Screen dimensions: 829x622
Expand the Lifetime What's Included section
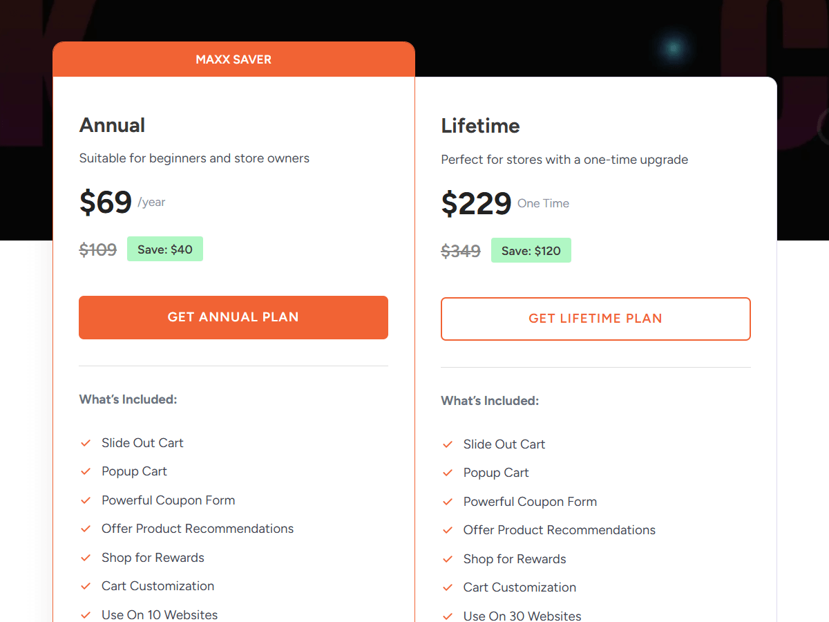point(490,400)
